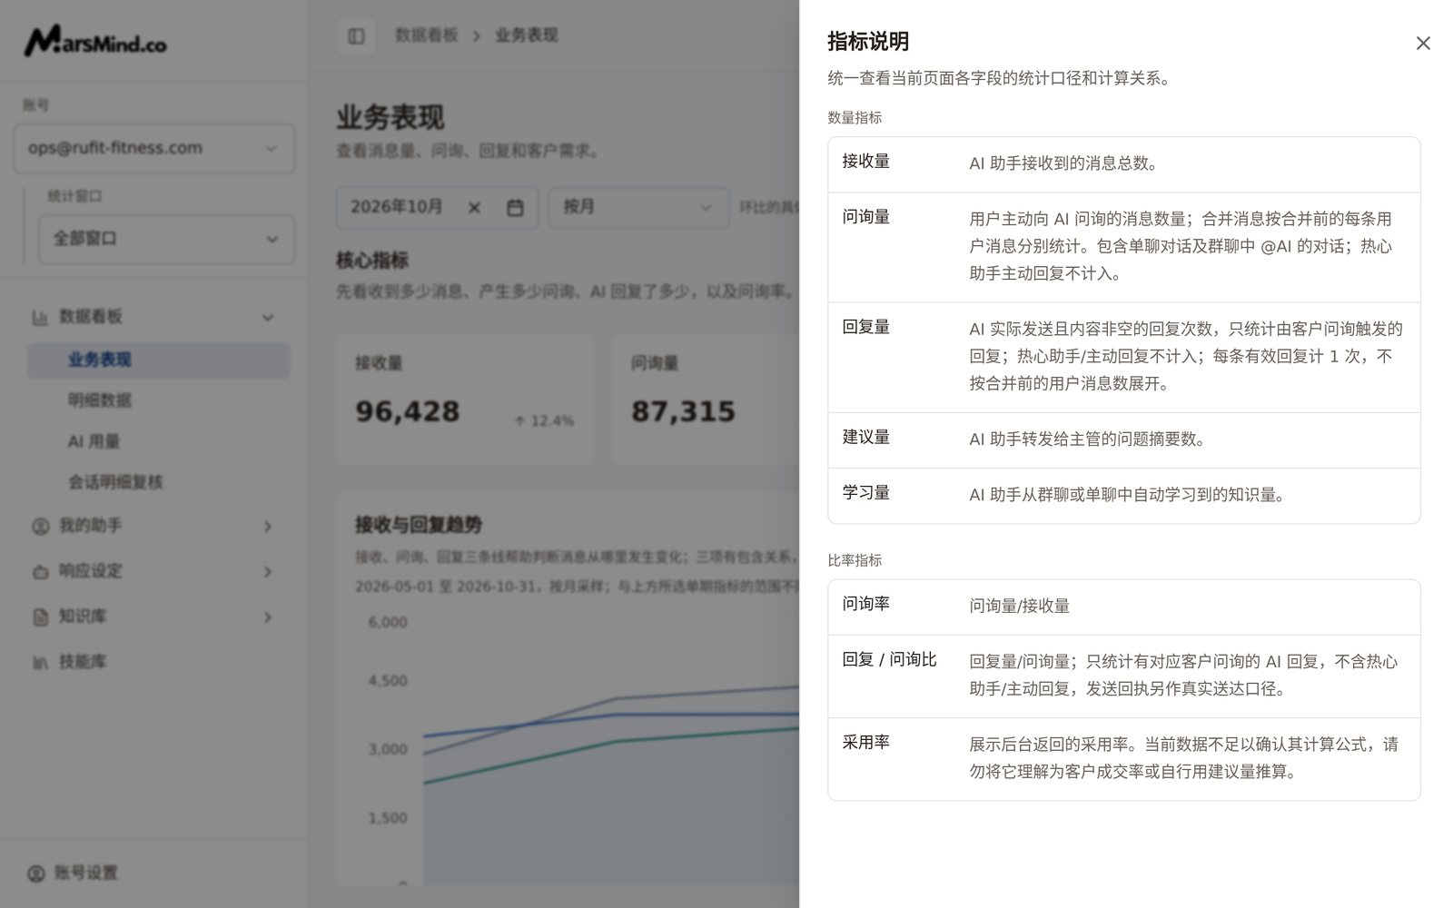Collapse the 数据看板 section chevron
Screen dimensions: 1453x908
pyautogui.click(x=268, y=318)
